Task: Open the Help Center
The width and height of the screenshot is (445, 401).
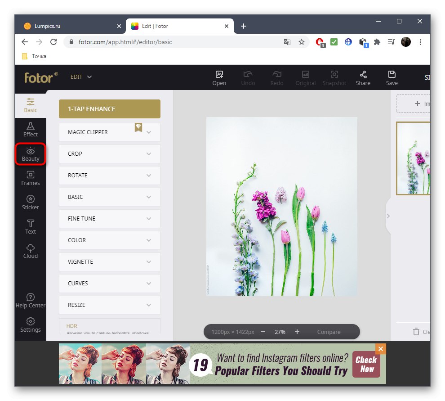Action: (x=30, y=301)
